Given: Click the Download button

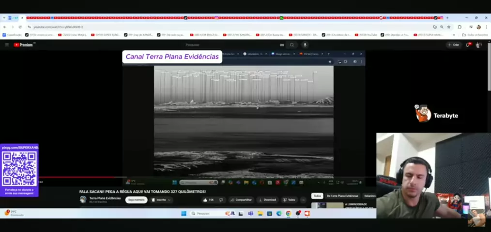Looking at the screenshot, I should [x=267, y=200].
